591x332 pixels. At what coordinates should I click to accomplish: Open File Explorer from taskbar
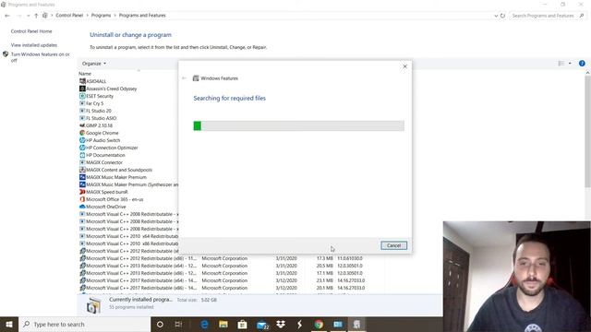[223, 324]
